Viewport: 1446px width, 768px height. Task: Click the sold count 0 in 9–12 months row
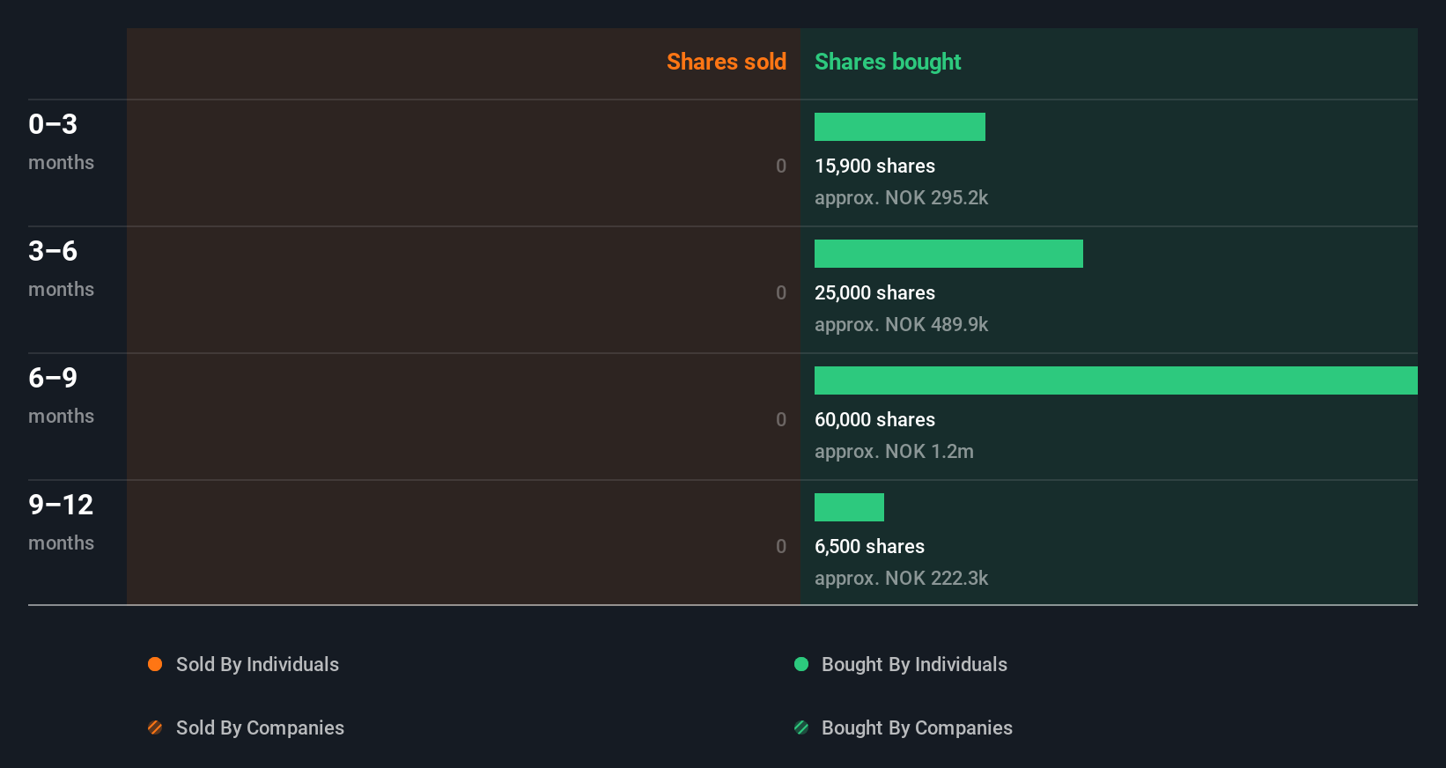point(781,547)
